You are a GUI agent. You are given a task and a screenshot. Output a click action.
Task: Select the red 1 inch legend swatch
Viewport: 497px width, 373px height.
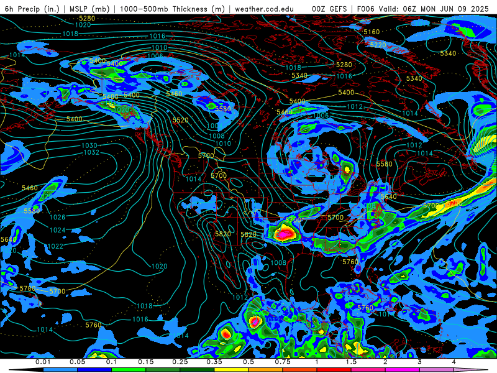tap(334, 370)
